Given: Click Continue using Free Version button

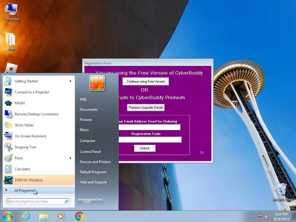Looking at the screenshot, I should tap(146, 82).
